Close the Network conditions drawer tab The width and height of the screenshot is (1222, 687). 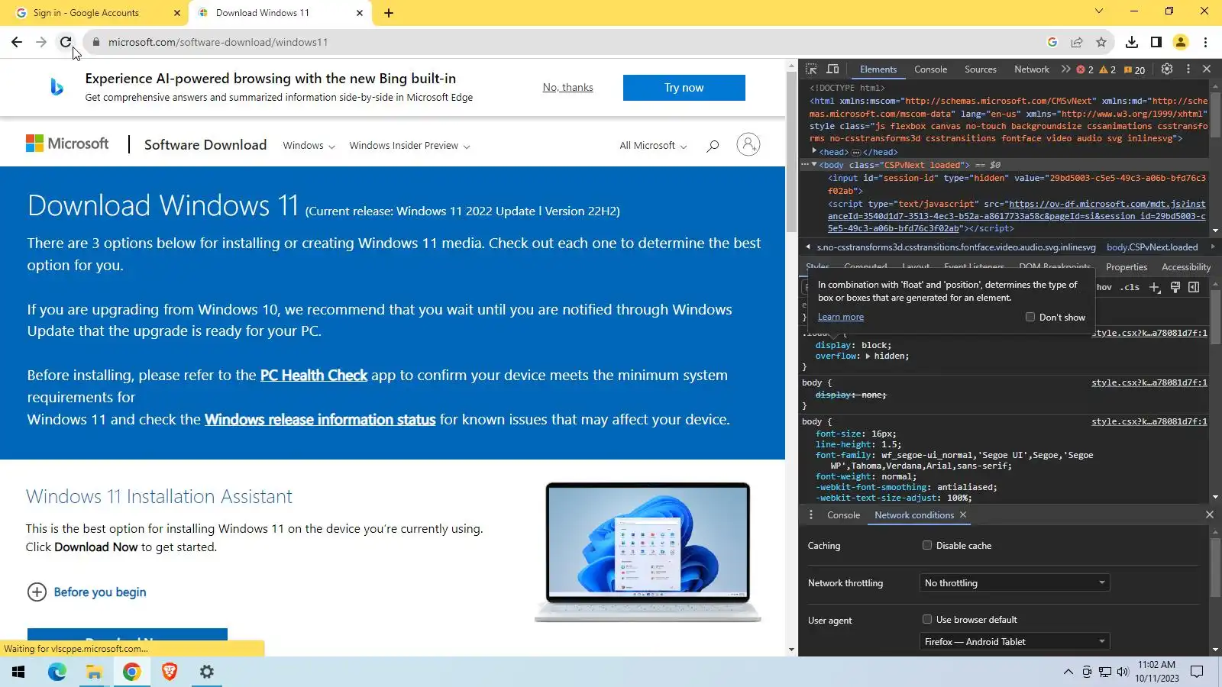963,515
